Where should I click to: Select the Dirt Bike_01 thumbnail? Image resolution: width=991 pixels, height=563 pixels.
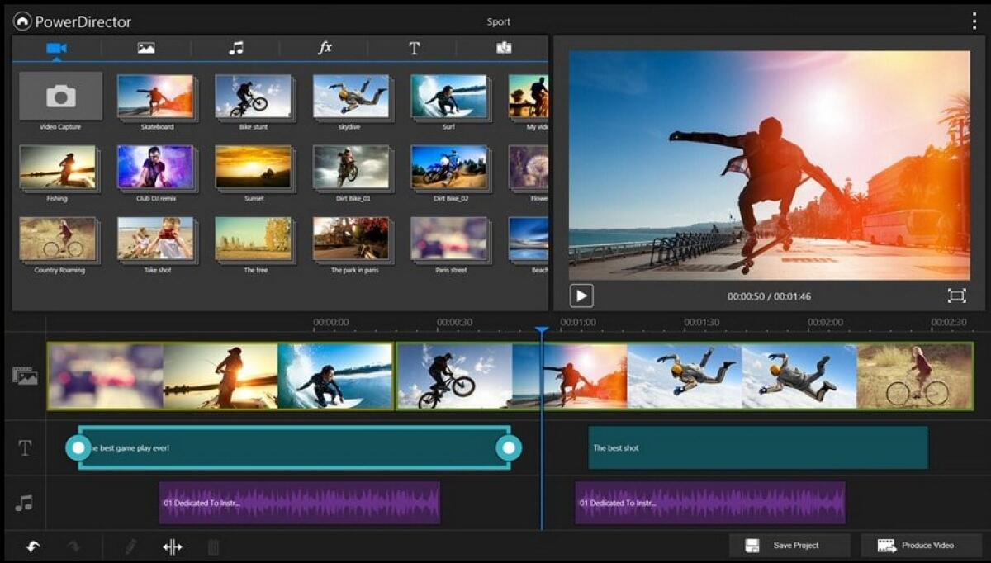tap(353, 166)
